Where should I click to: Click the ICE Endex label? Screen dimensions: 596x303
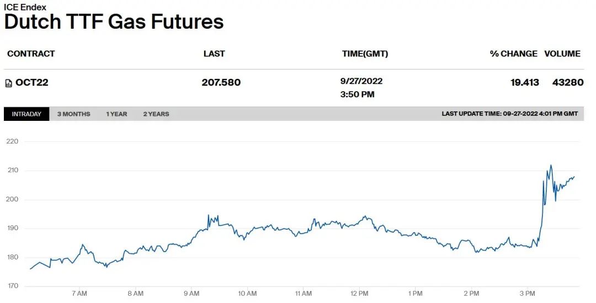pyautogui.click(x=25, y=7)
